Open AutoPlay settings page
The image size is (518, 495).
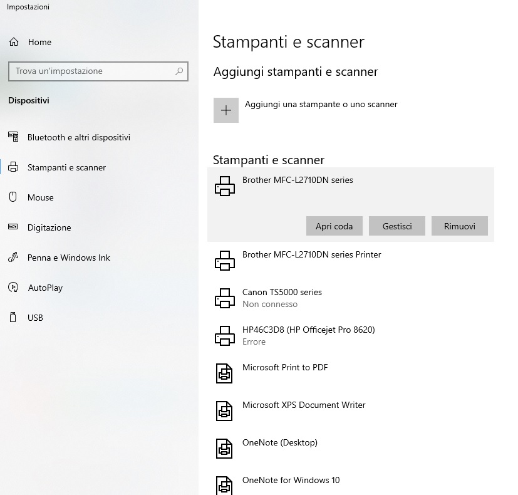point(99,288)
